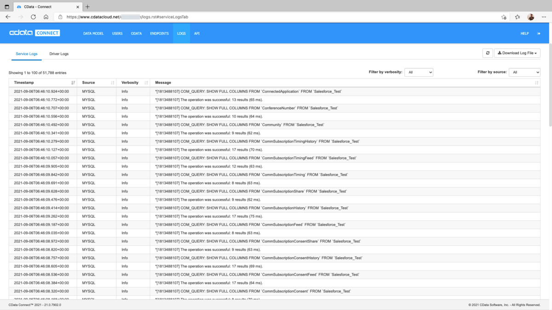Click the Community query message
The width and height of the screenshot is (552, 310).
coord(240,124)
